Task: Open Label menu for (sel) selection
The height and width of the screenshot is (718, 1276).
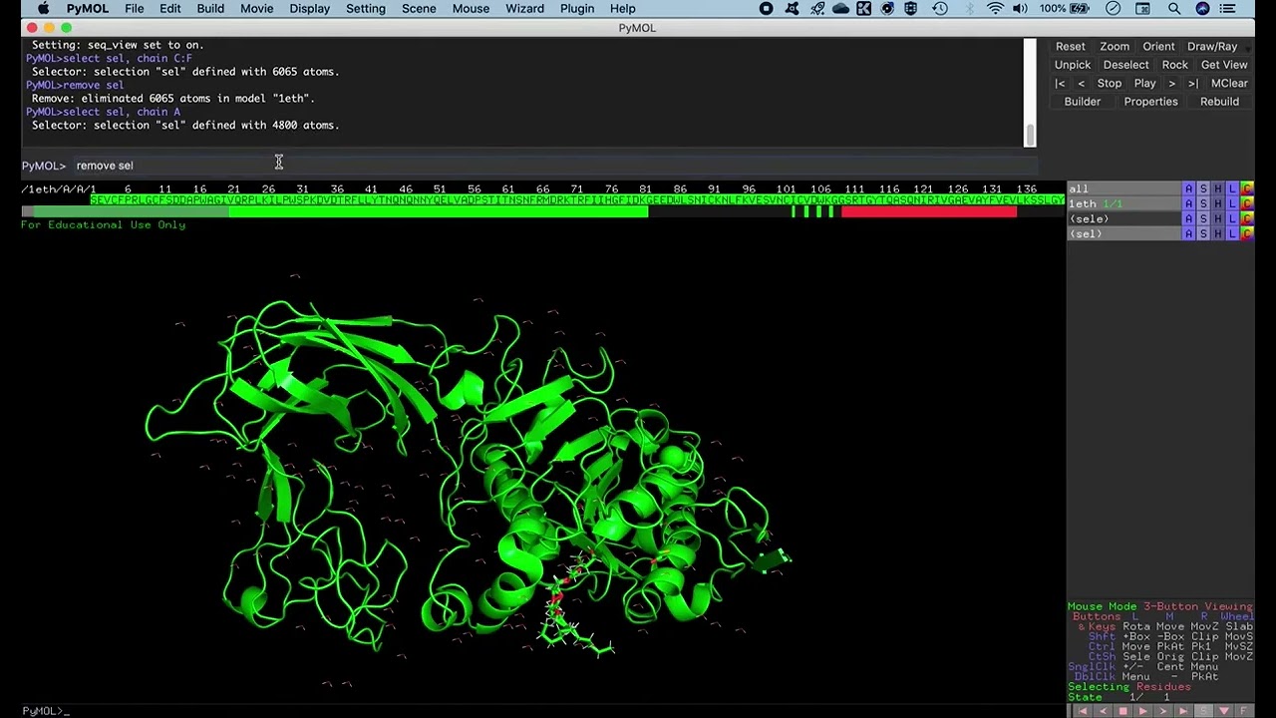Action: click(x=1232, y=233)
